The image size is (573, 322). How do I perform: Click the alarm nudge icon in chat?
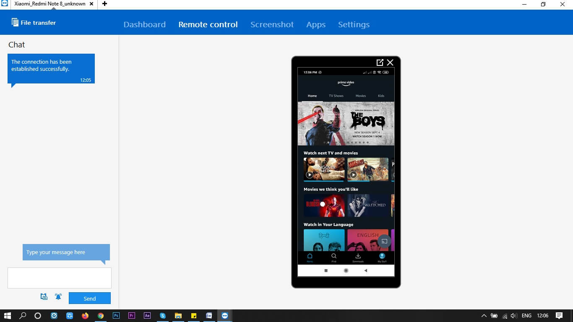[x=58, y=297]
